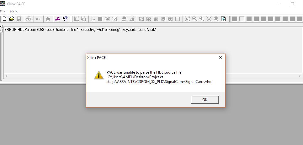Screen dimensions: 303x145
Task: Click the refresh document toolbar icon
Action: click(x=223, y=19)
